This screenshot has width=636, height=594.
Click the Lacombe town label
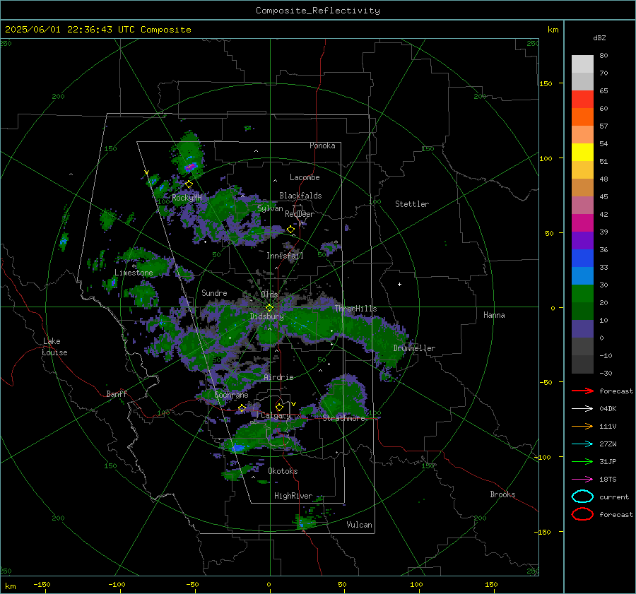305,177
